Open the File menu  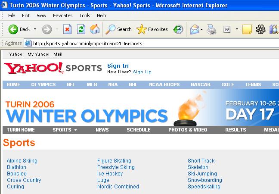(12, 16)
